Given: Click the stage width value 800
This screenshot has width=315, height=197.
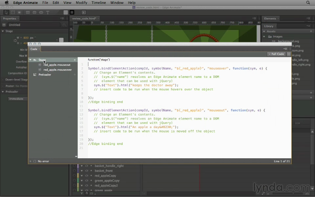Looking at the screenshot, I should coord(26,38).
